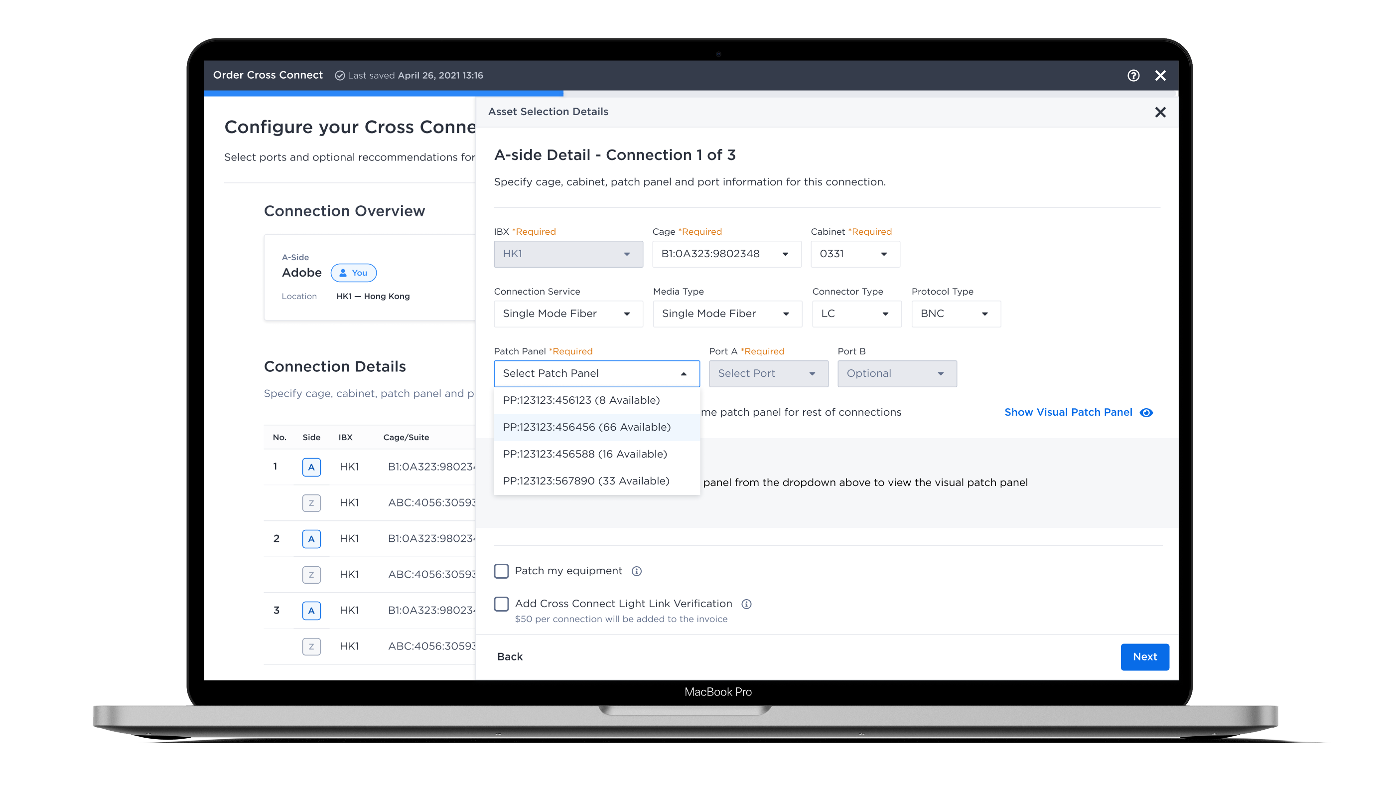Select PP:123123:456456 (66 Available) option
Screen dimensions: 1387x801
click(x=586, y=428)
